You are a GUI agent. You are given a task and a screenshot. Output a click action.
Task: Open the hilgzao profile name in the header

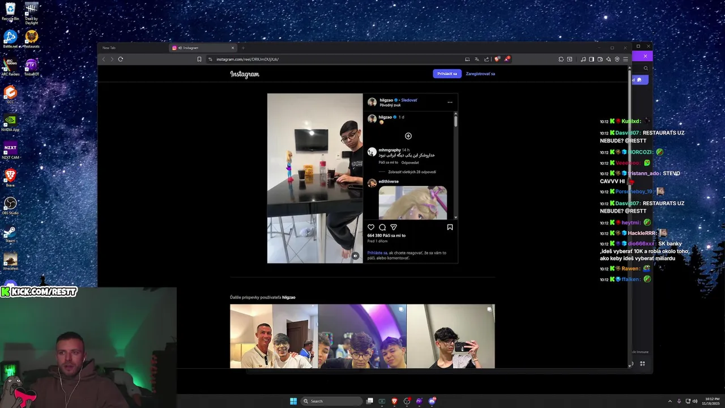(x=386, y=100)
